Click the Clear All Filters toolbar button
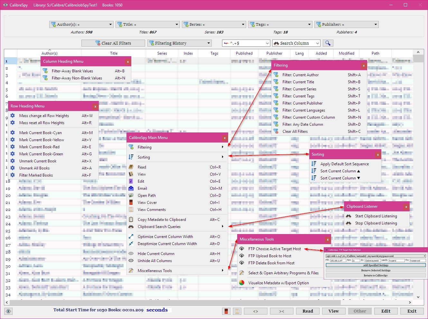Screen dimensions: 428x319 click(113, 43)
